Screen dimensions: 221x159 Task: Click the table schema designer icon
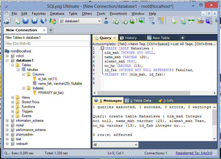[151, 21]
